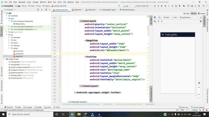Open Task View on taskbar

(63, 114)
